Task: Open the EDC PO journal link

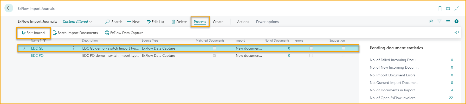Action: point(37,55)
